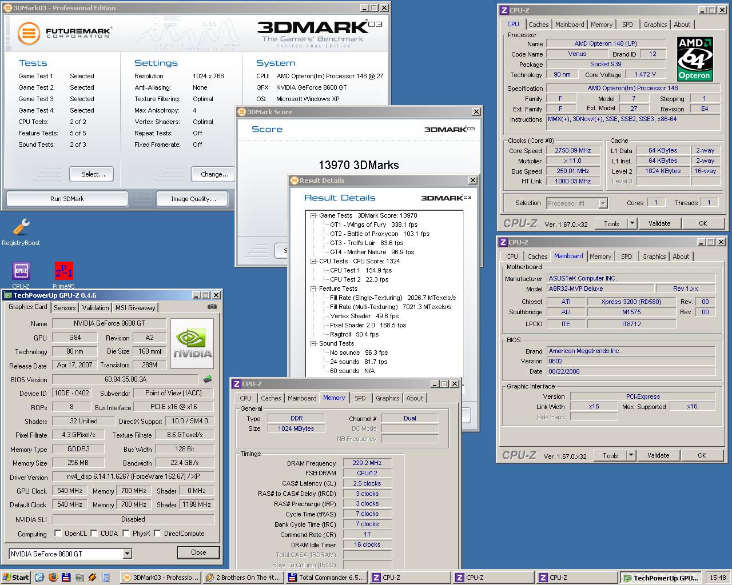Launch Firefox from quick launch
The width and height of the screenshot is (732, 585).
coord(53,577)
